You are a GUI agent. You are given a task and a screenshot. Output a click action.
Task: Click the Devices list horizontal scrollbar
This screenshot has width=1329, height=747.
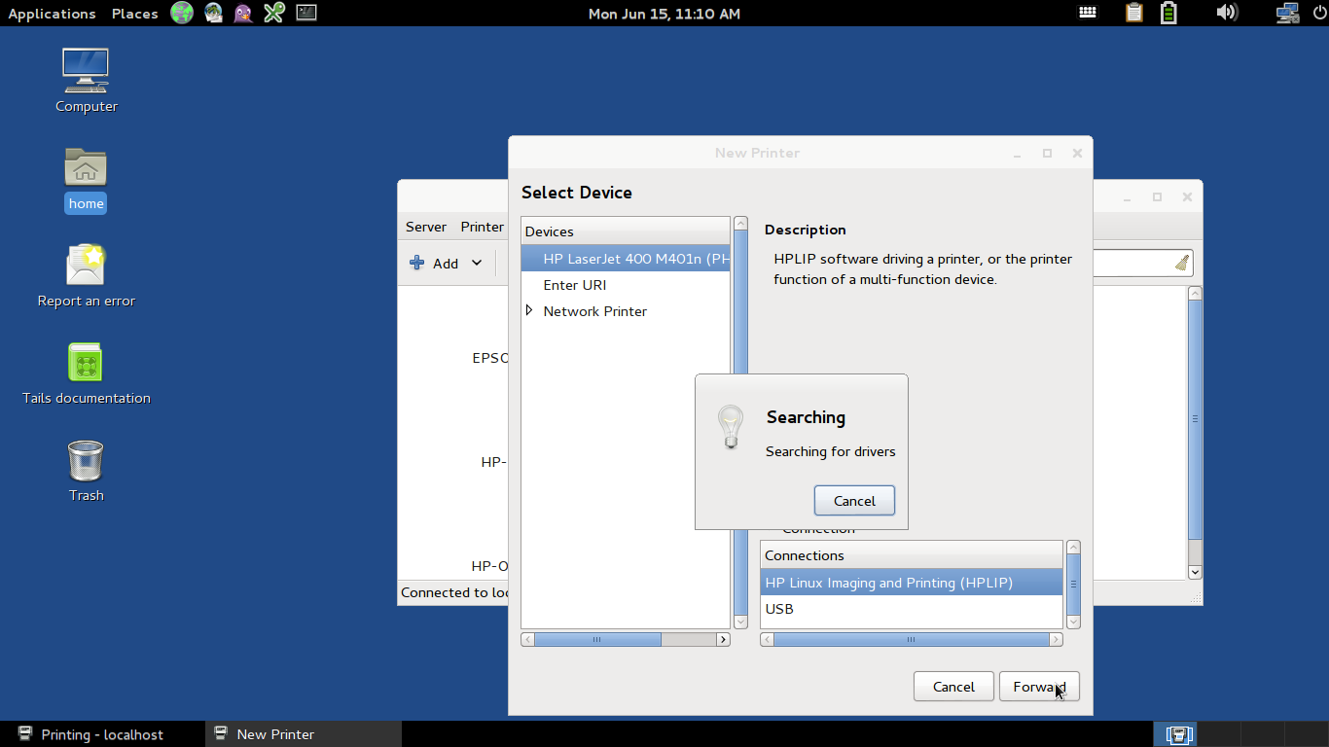tap(626, 639)
